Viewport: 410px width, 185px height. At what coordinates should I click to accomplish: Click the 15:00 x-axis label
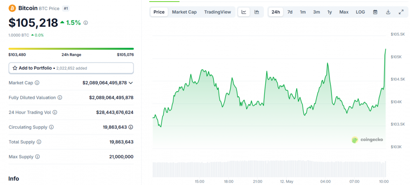click(x=199, y=181)
